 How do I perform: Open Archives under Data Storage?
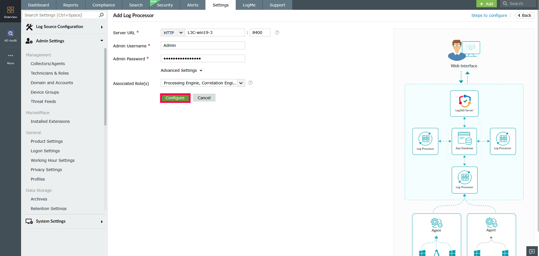(x=39, y=199)
